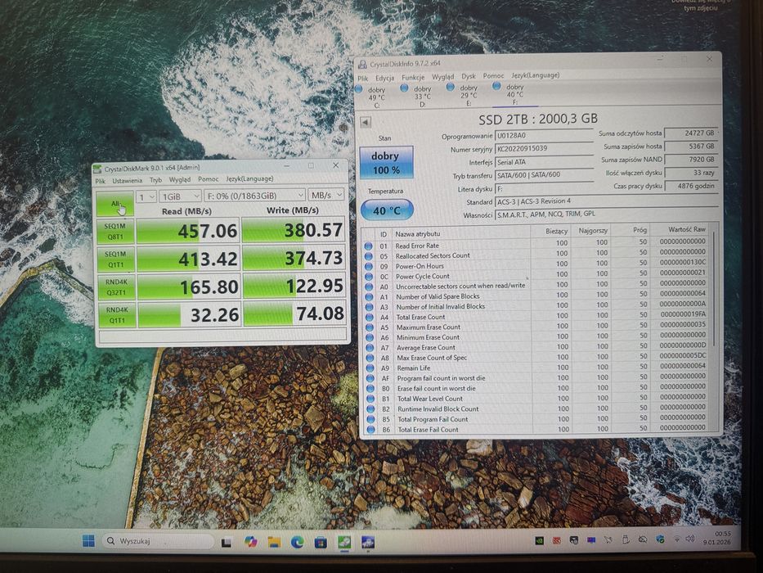Click the Wartość Raw column header

[686, 229]
